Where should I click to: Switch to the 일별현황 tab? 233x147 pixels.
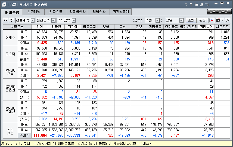point(99,12)
